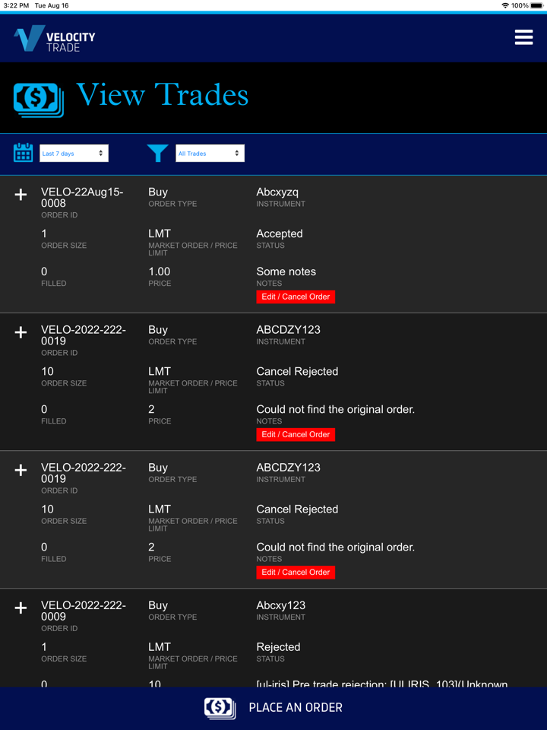
Task: Expand order VELO-22Aug15-0008 with plus icon
Action: [x=21, y=195]
